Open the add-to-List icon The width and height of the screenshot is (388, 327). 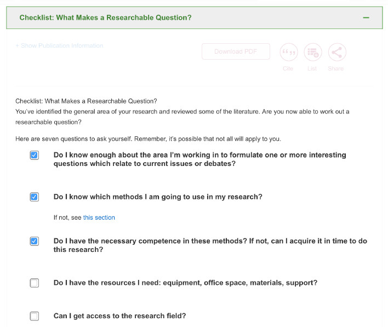coord(313,52)
